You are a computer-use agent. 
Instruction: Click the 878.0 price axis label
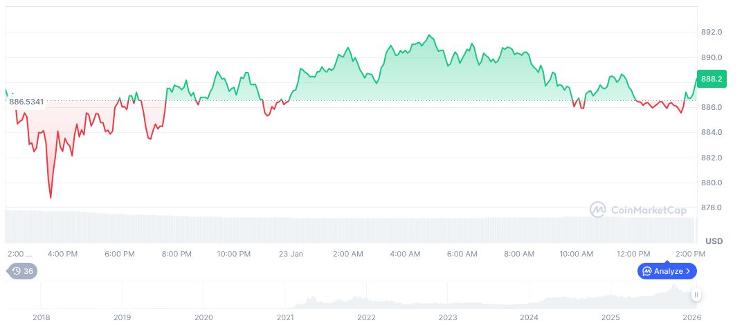click(x=712, y=207)
